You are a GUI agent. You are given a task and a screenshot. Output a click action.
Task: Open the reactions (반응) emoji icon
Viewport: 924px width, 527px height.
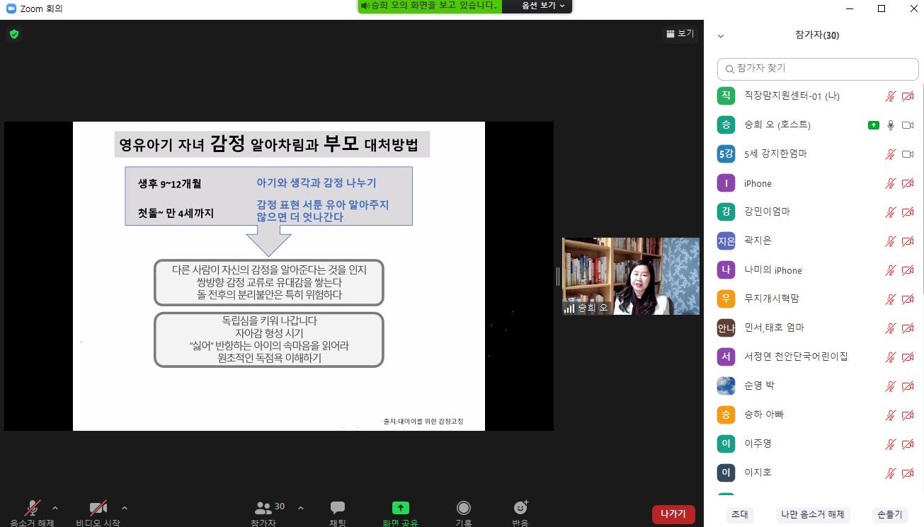[520, 508]
